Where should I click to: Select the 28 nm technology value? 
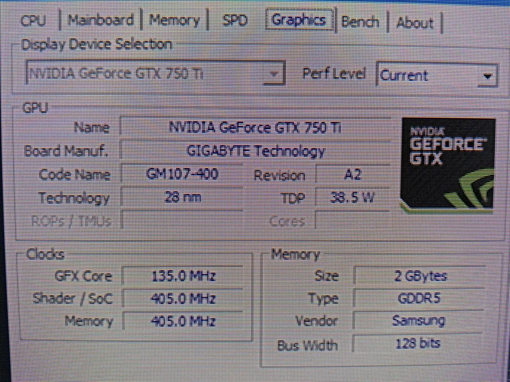(182, 197)
